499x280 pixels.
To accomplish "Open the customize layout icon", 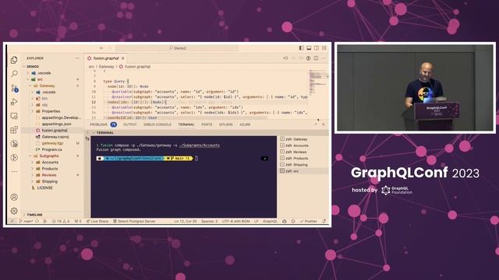I will (324, 48).
